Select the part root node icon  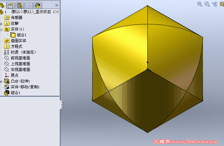tap(2, 12)
